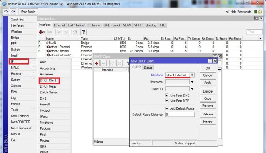The image size is (266, 153).
Task: Expand the Client ID field arrow
Action: 192,89
